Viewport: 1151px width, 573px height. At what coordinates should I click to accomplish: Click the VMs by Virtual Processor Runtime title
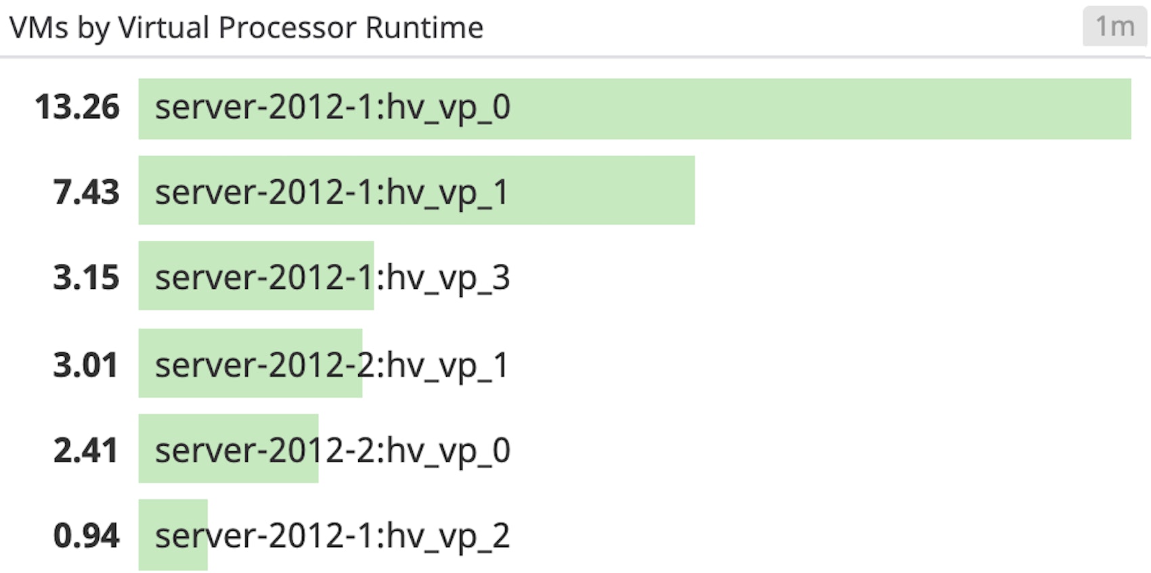click(246, 28)
